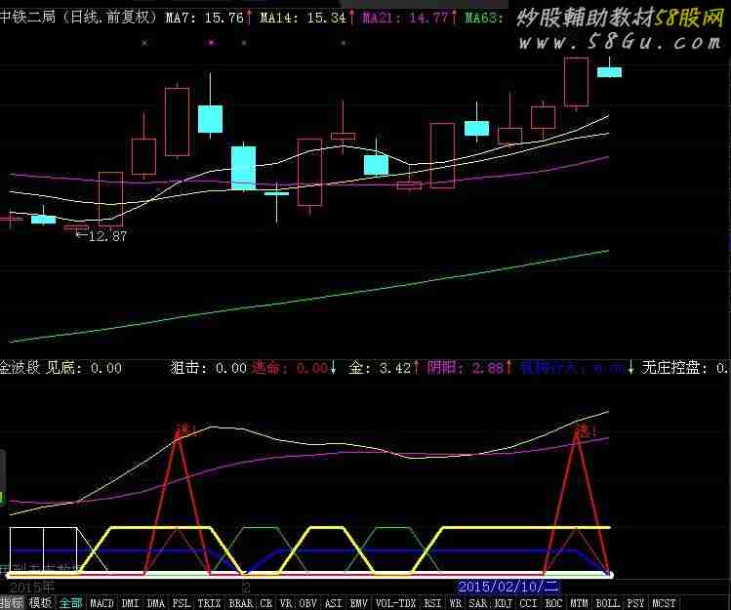Click the 12.87 low price label

point(107,236)
